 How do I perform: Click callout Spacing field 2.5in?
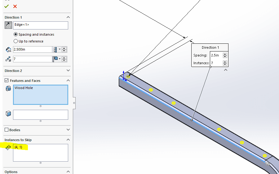[x=216, y=55]
